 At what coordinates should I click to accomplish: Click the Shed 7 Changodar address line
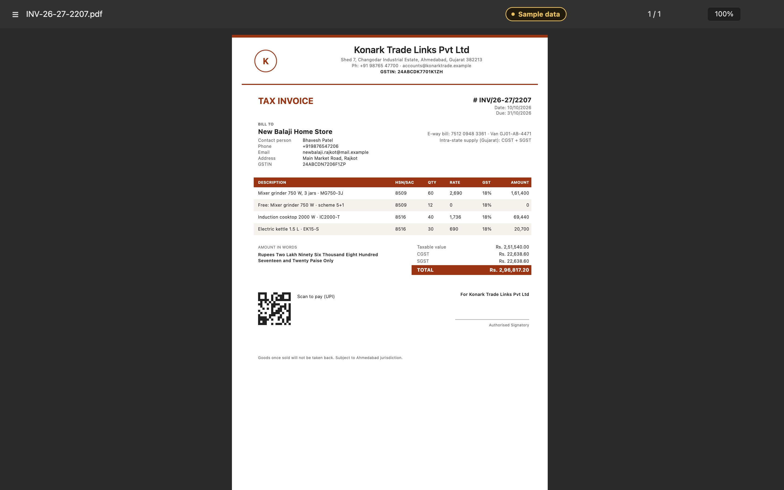(x=411, y=60)
